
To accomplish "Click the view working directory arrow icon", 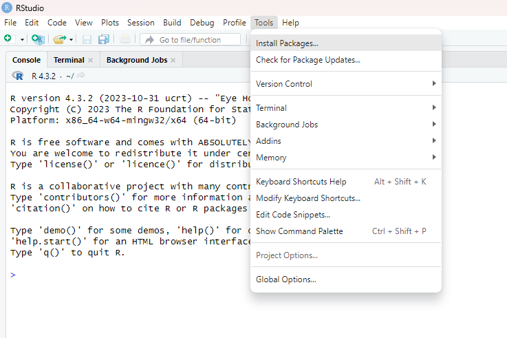I will pyautogui.click(x=81, y=75).
